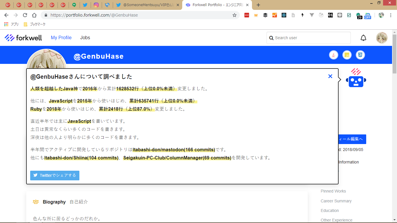Click the Twitterでシェアする button
Screen dimensions: 397x223
[55, 175]
